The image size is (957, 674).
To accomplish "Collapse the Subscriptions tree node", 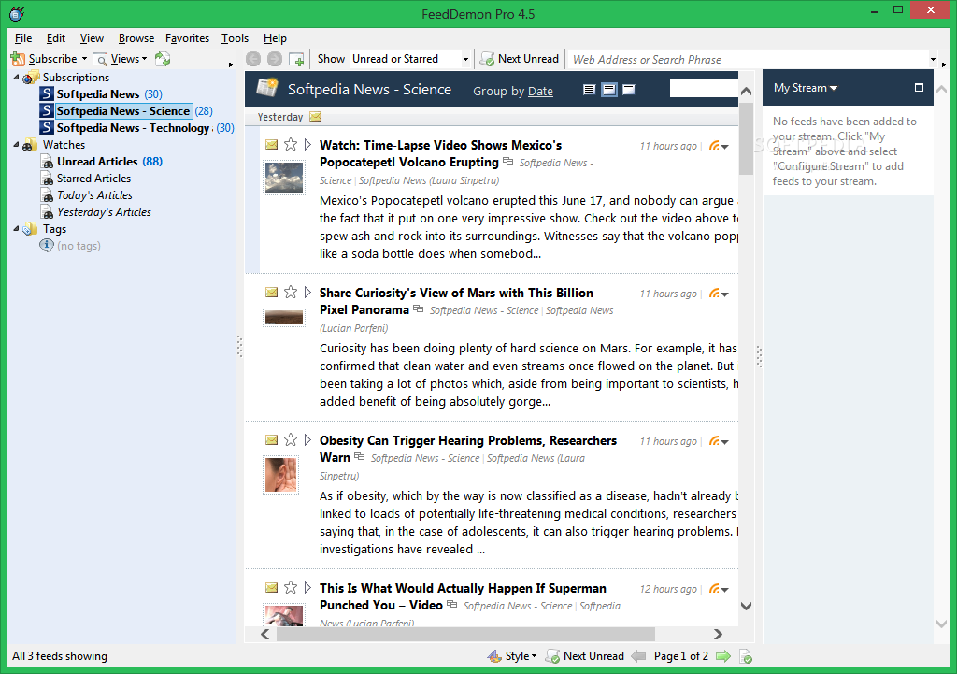I will pos(16,77).
